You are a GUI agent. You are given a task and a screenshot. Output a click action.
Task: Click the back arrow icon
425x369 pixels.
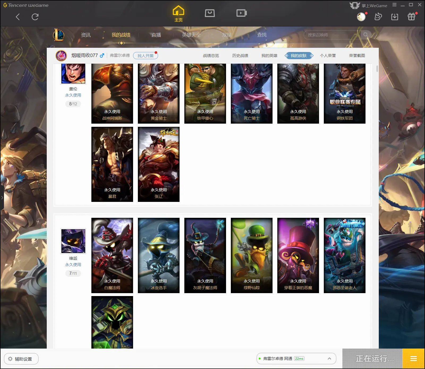tap(18, 17)
